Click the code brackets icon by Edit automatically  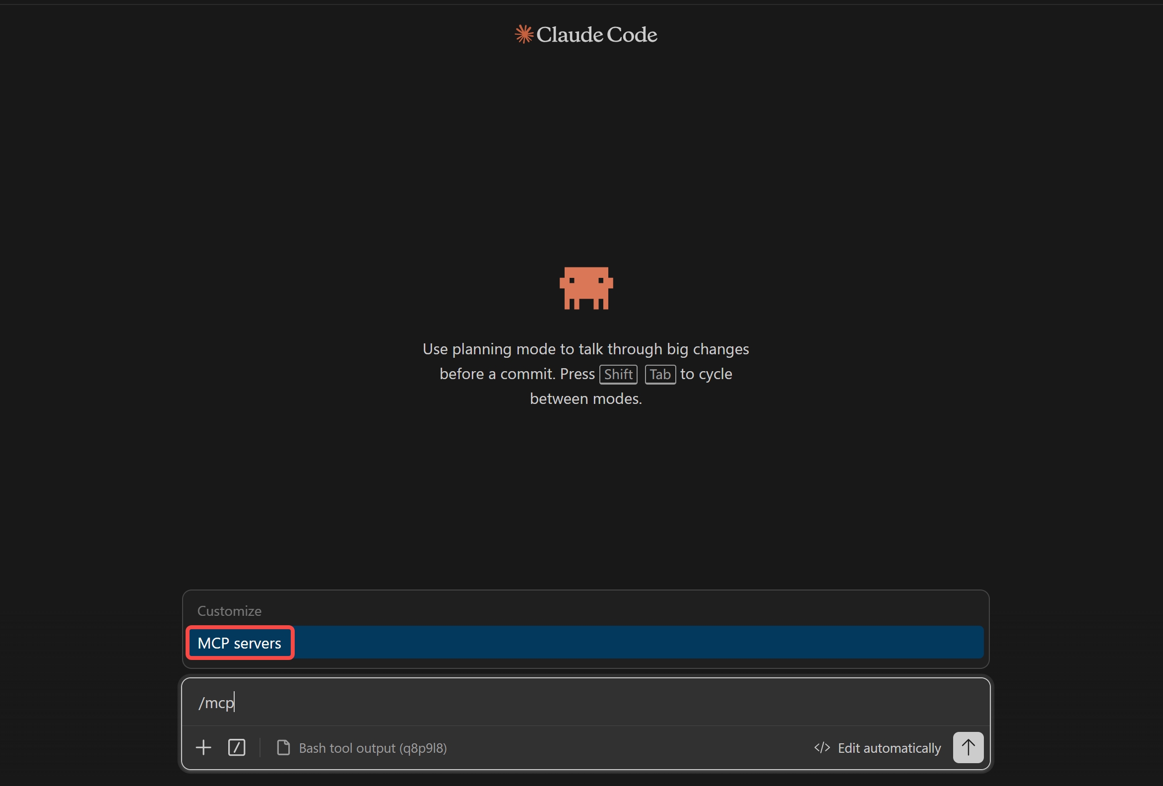point(822,747)
